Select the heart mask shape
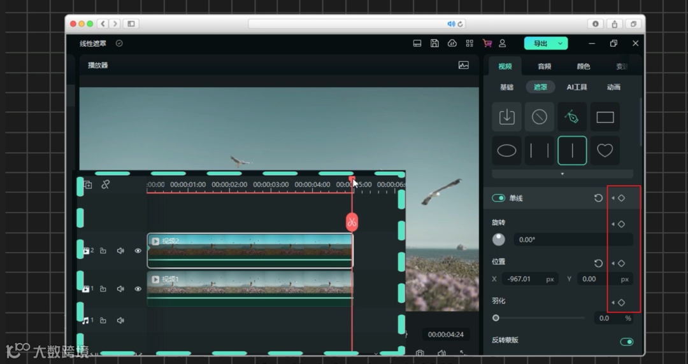 605,150
